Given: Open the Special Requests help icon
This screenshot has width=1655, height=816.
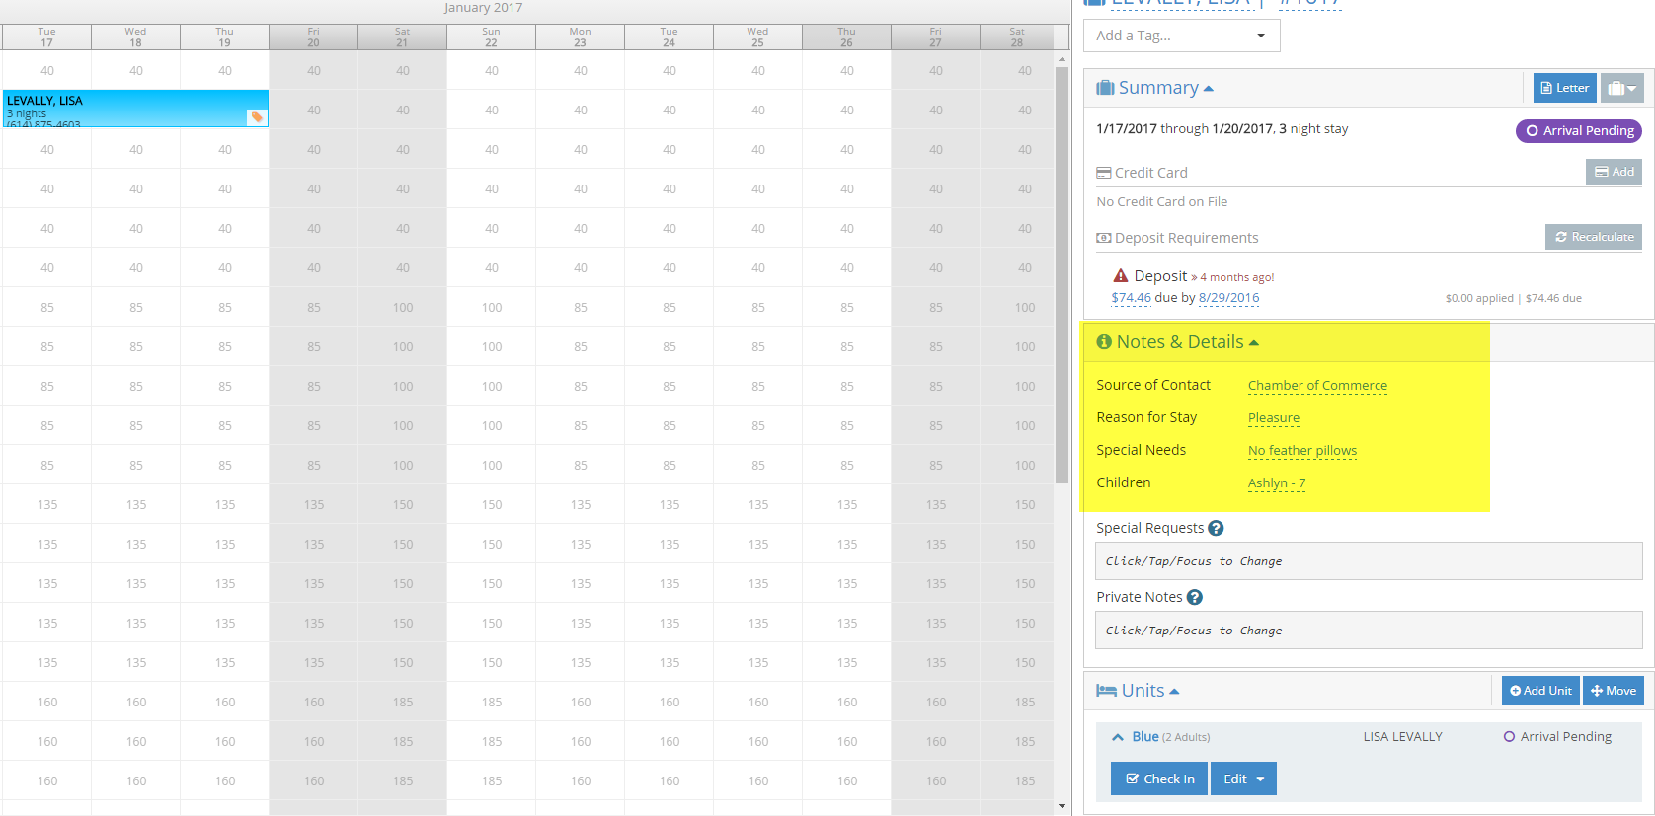Looking at the screenshot, I should pyautogui.click(x=1216, y=528).
